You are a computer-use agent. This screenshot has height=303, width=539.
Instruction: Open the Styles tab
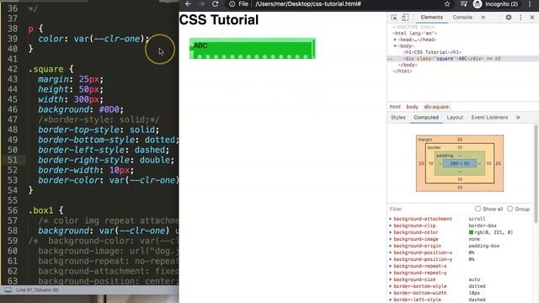(398, 118)
